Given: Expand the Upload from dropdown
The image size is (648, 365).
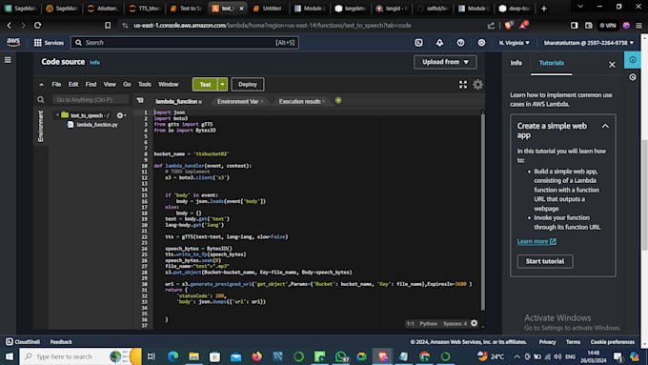Looking at the screenshot, I should coord(445,62).
